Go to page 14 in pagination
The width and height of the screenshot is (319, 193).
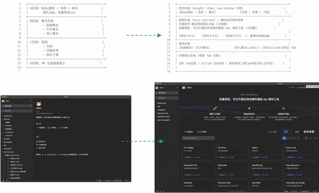coord(306,138)
